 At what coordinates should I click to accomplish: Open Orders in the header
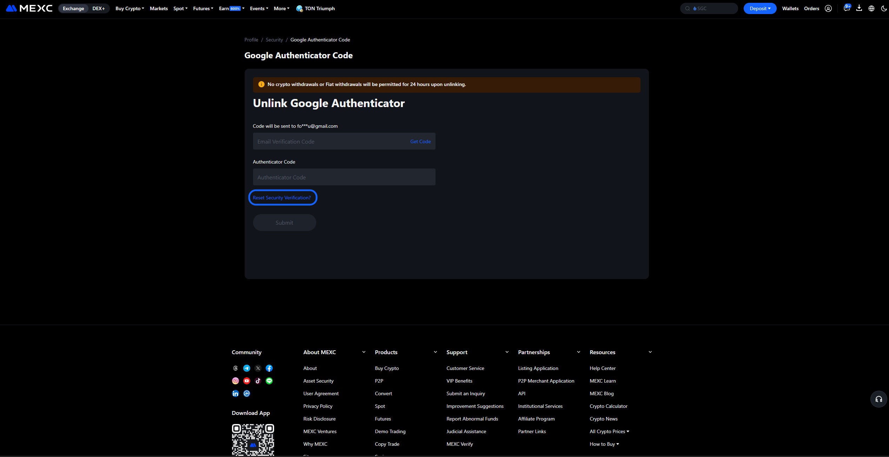click(x=812, y=8)
